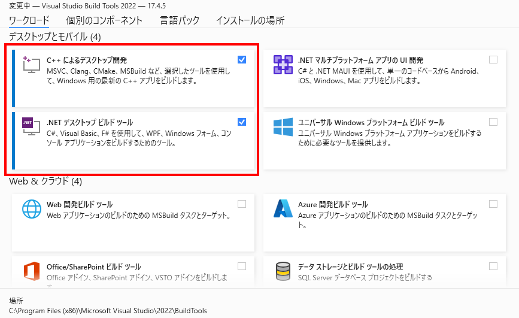Click the globe icon for Web 開発ビルド ツール
Image resolution: width=519 pixels, height=318 pixels.
click(x=32, y=208)
